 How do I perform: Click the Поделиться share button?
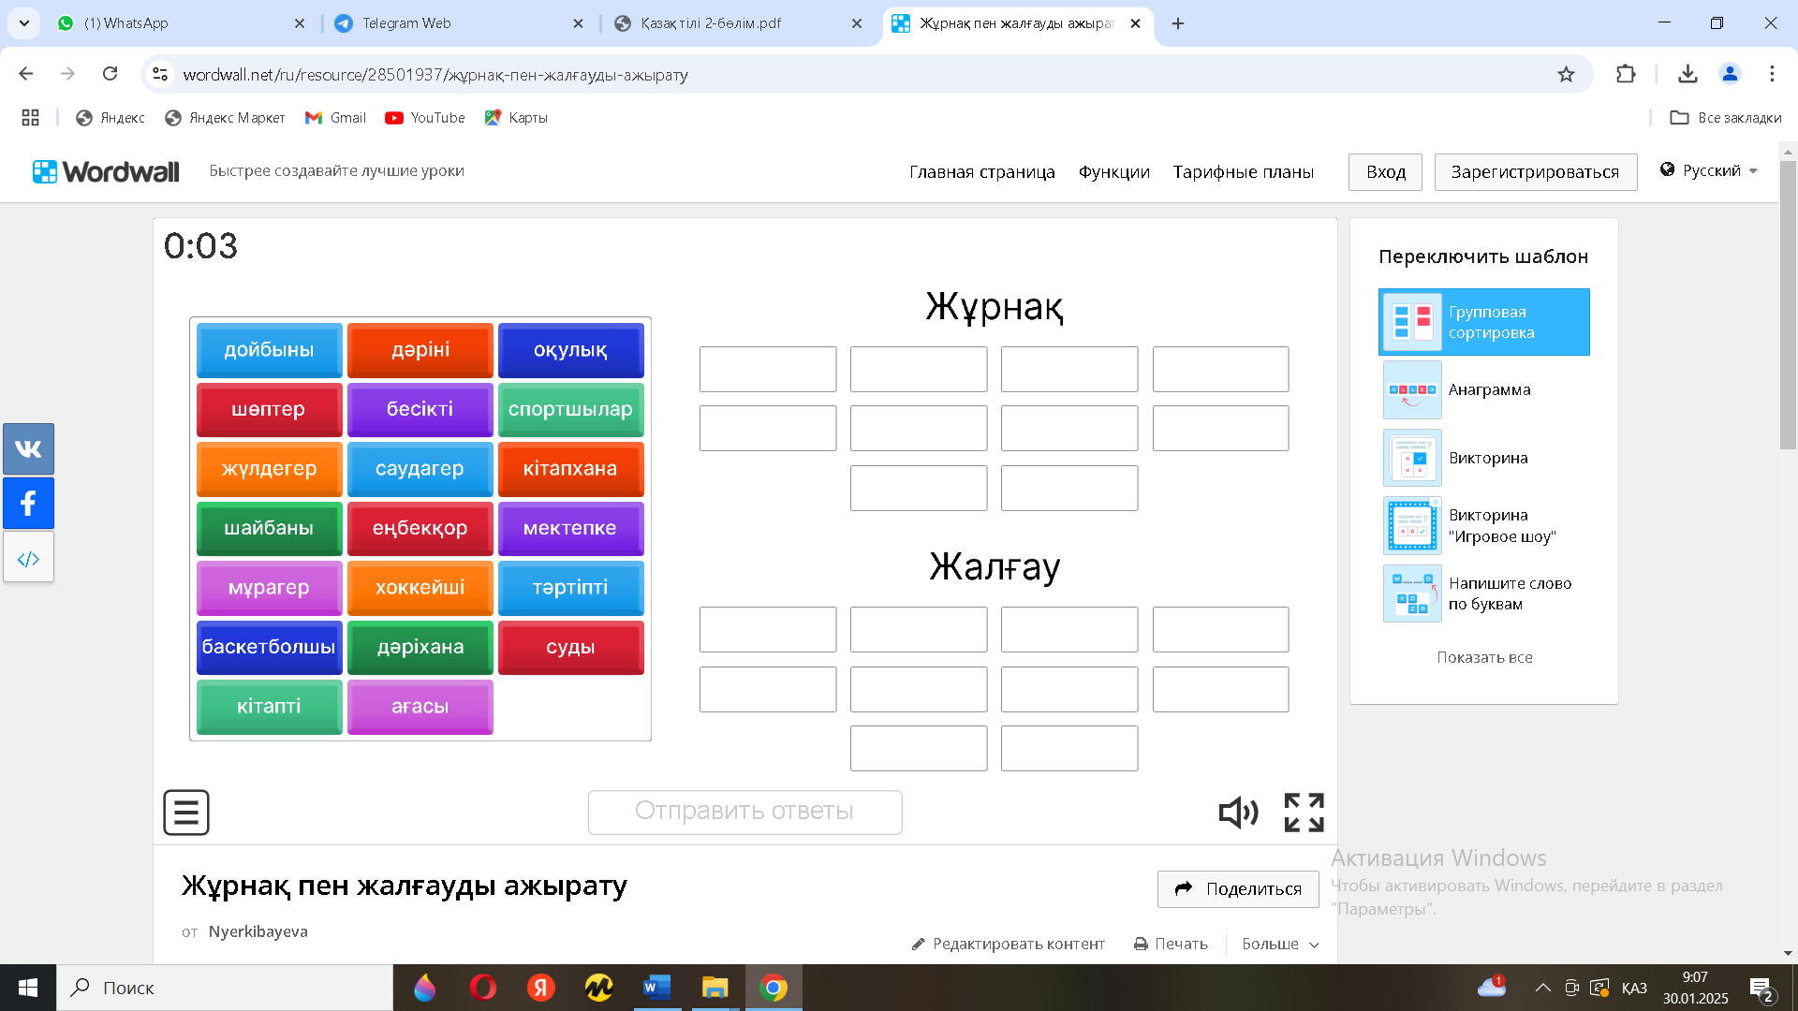1237,888
